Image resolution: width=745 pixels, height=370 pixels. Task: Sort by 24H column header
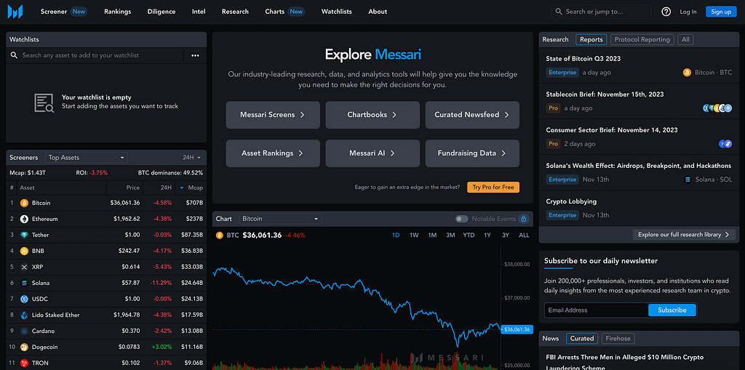point(166,188)
